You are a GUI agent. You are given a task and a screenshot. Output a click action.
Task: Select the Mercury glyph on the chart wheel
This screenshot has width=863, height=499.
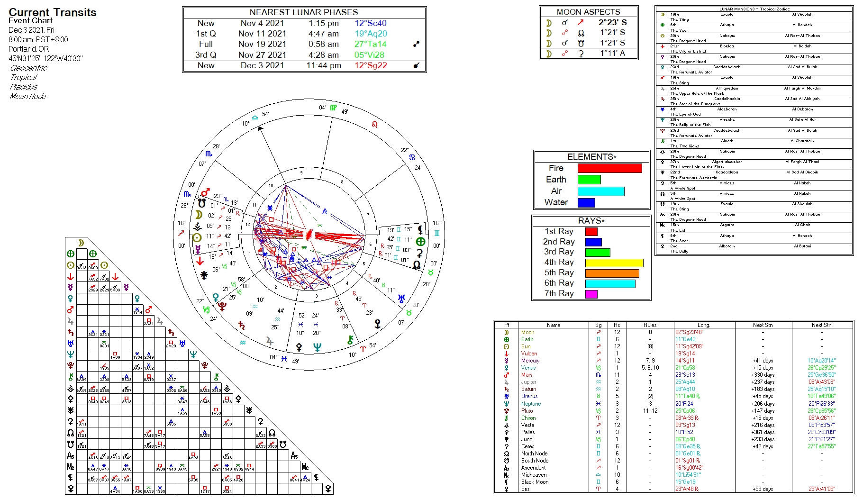[x=198, y=248]
